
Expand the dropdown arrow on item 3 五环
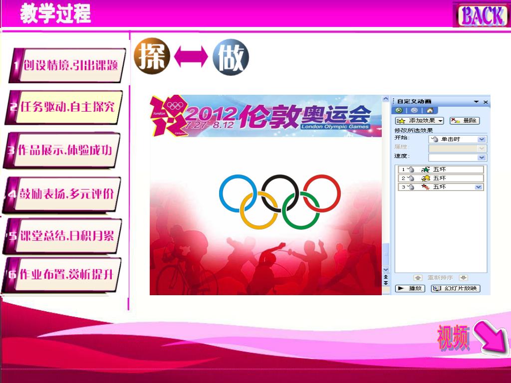(479, 187)
